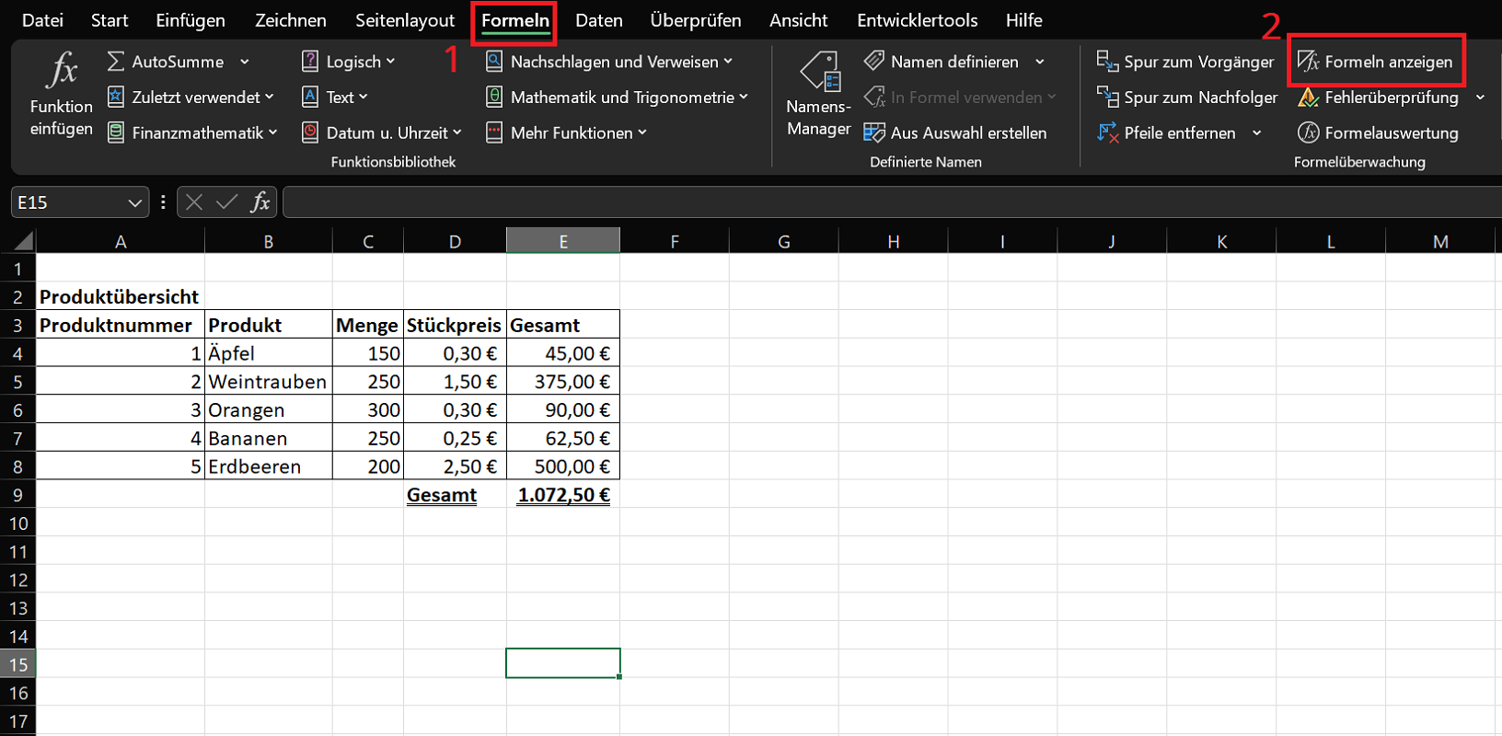Open Datum u. Uhrzeit dropdown
Screen dimensions: 1502x736
[381, 132]
